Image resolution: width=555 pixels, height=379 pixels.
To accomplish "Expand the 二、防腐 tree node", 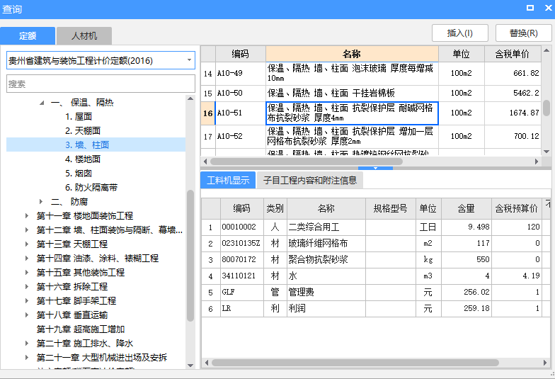I will [41, 201].
